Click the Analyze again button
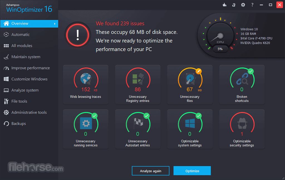This screenshot has width=285, height=180. pyautogui.click(x=151, y=171)
